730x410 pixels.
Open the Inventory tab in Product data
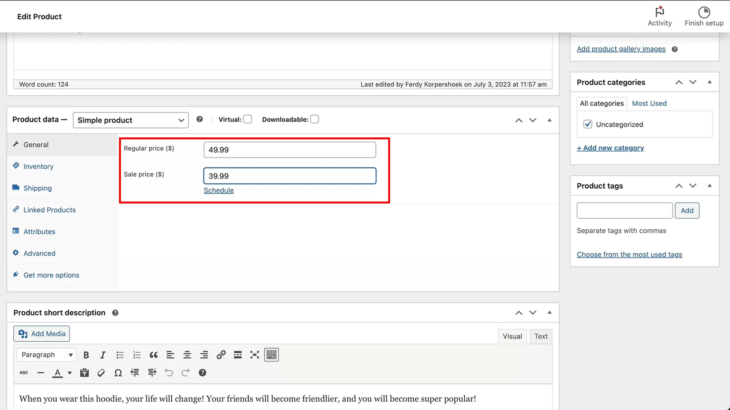pyautogui.click(x=38, y=166)
